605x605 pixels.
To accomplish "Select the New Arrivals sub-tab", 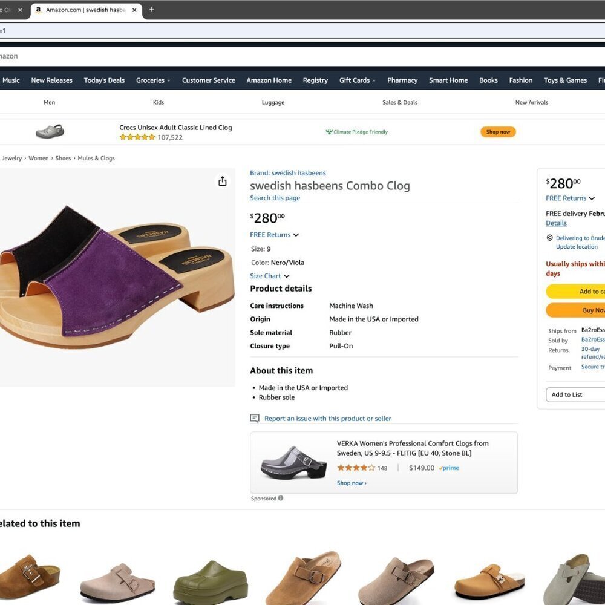I will pyautogui.click(x=531, y=102).
